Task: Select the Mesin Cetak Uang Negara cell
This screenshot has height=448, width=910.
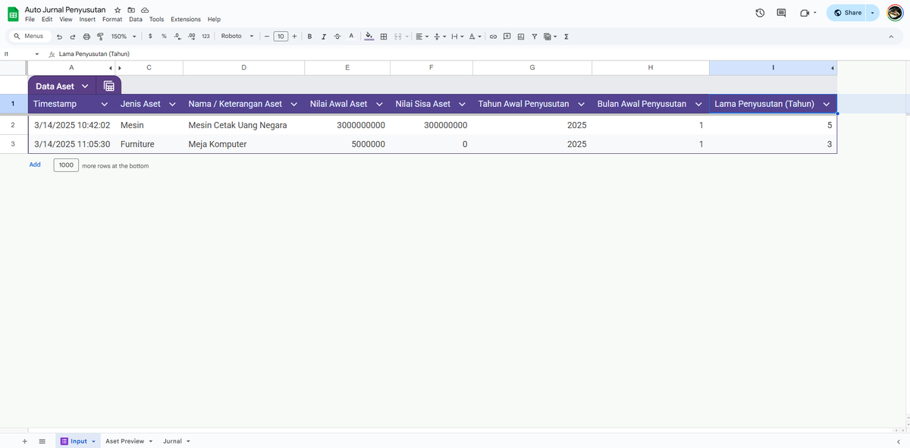Action: [x=243, y=125]
